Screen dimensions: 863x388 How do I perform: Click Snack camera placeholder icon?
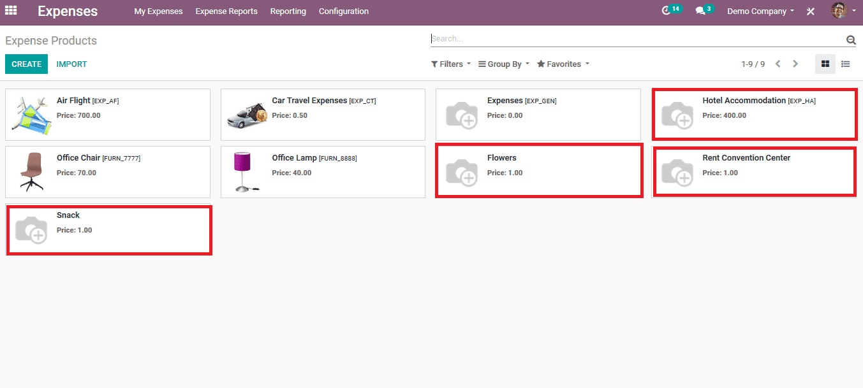31,229
